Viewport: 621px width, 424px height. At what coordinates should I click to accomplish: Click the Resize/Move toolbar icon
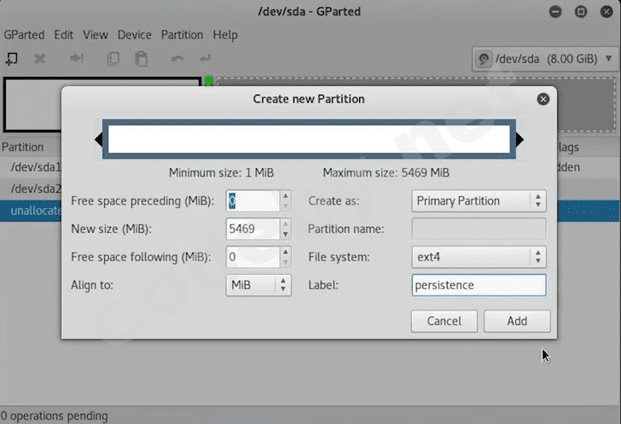tap(77, 59)
